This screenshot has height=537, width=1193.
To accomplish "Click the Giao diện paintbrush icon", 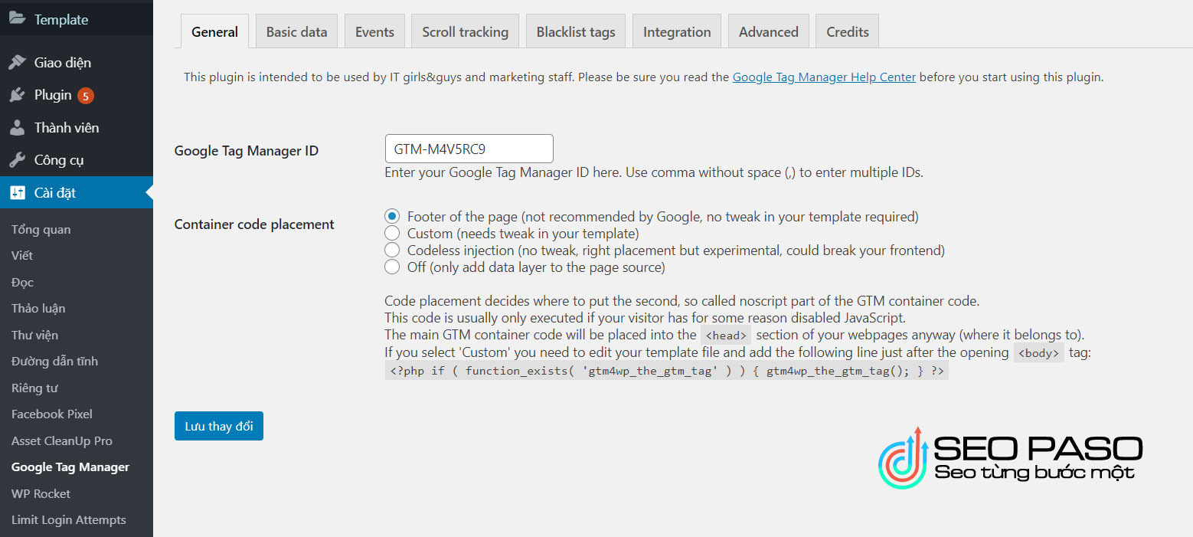I will 17,62.
